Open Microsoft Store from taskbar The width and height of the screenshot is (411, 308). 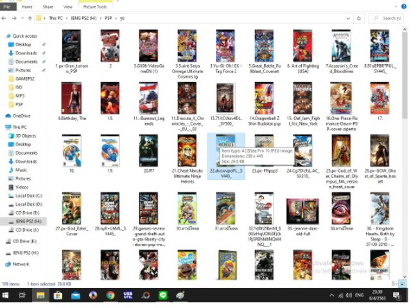pos(58,295)
